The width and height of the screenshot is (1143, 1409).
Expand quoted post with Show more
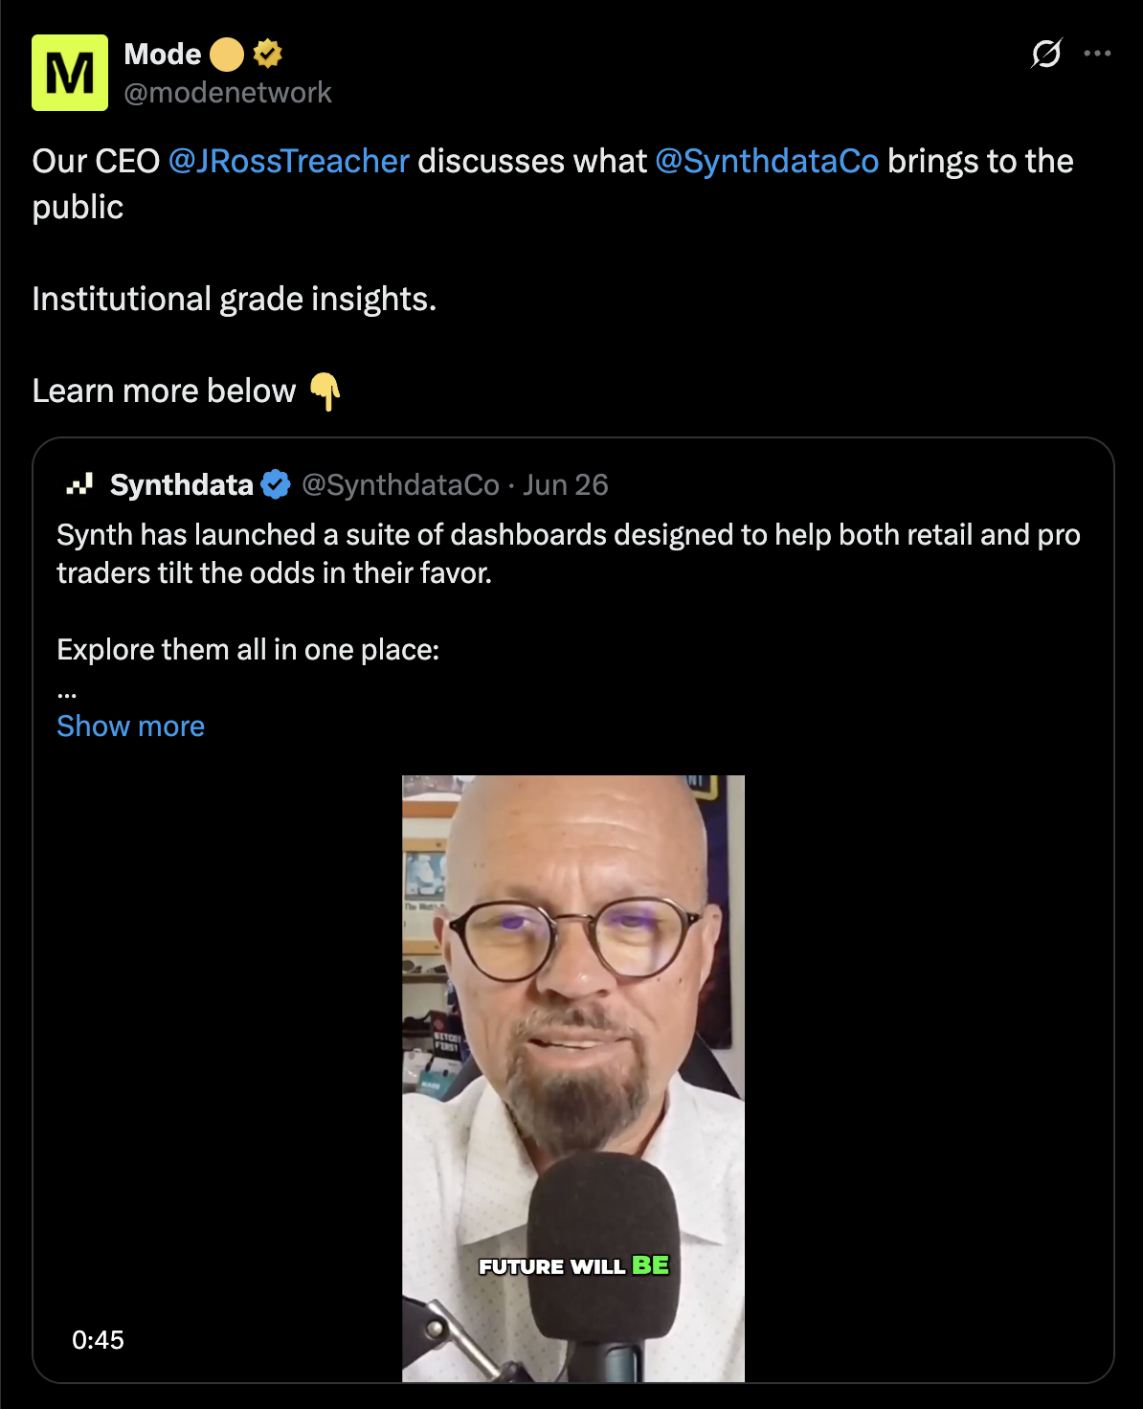pyautogui.click(x=131, y=726)
